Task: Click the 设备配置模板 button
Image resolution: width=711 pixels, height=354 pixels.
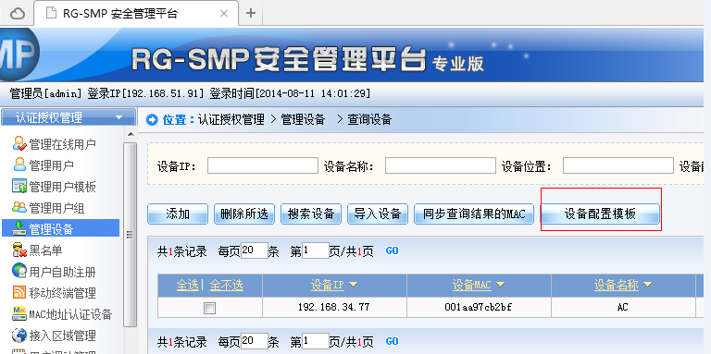Action: [x=600, y=214]
